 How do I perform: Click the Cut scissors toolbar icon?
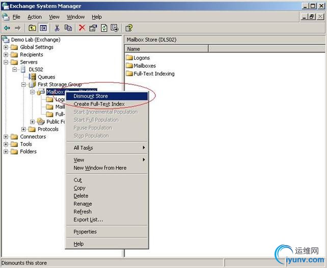coord(57,28)
